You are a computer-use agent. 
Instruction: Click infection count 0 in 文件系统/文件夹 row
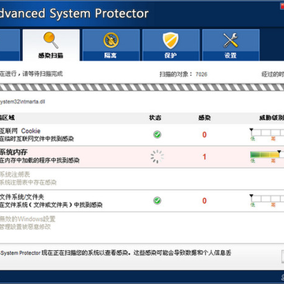(204, 201)
